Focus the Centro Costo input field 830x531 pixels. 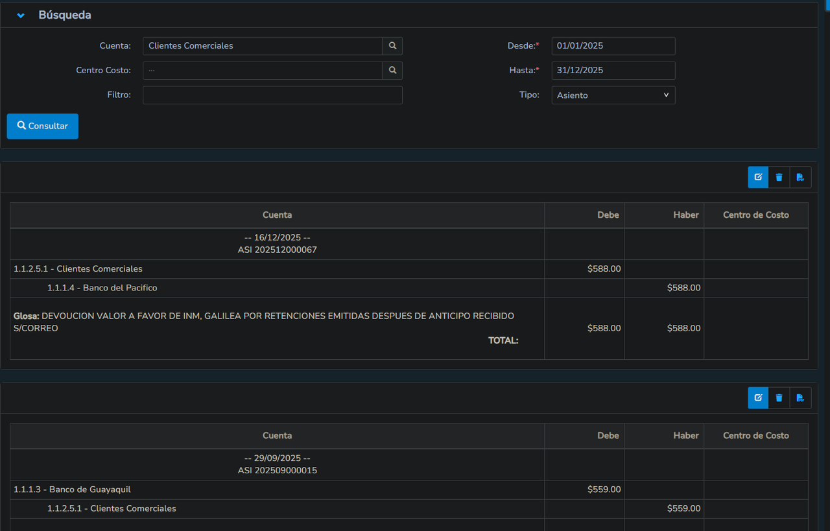coord(263,71)
